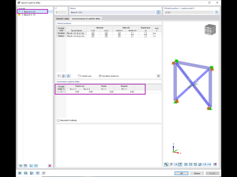
Task: Click the monitor view icon in bottom toolbar
Action: click(37, 173)
